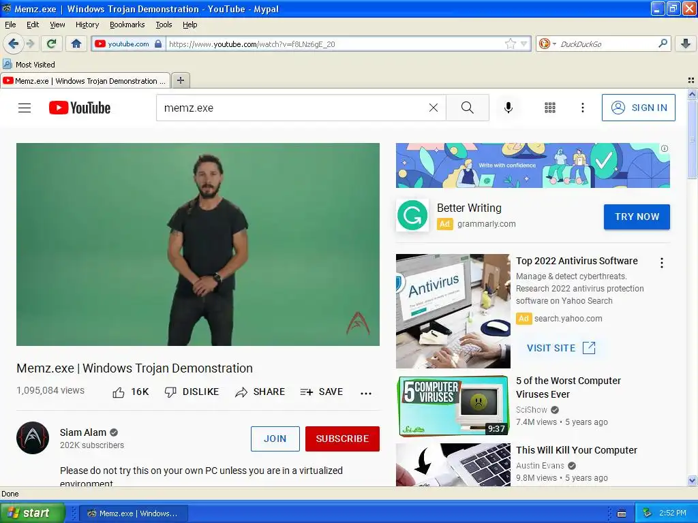Click the red SUBSCRIBE button
Screen dimensions: 698x523
tap(342, 439)
